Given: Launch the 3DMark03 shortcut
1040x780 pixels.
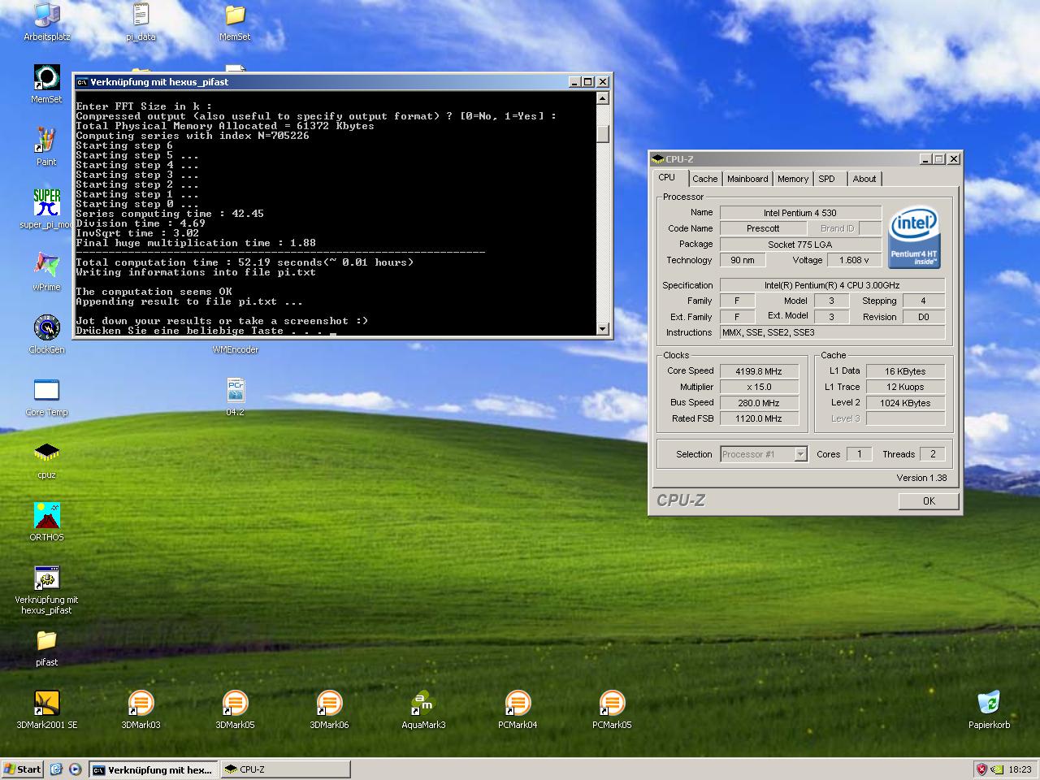Looking at the screenshot, I should click(x=141, y=703).
